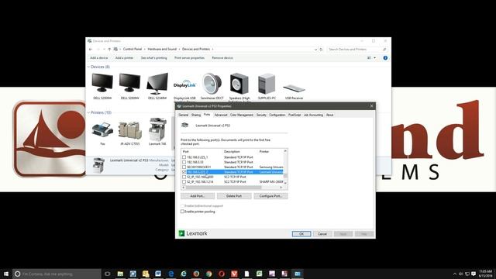Refresh the Devices and Printers view
This screenshot has height=279, width=496.
[321, 50]
